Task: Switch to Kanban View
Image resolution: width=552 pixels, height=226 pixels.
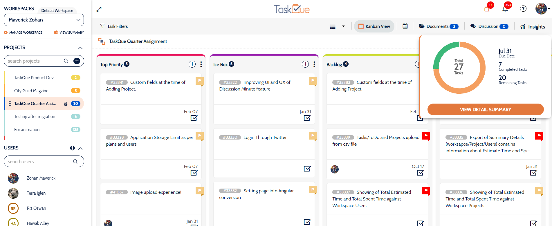Action: 374,26
